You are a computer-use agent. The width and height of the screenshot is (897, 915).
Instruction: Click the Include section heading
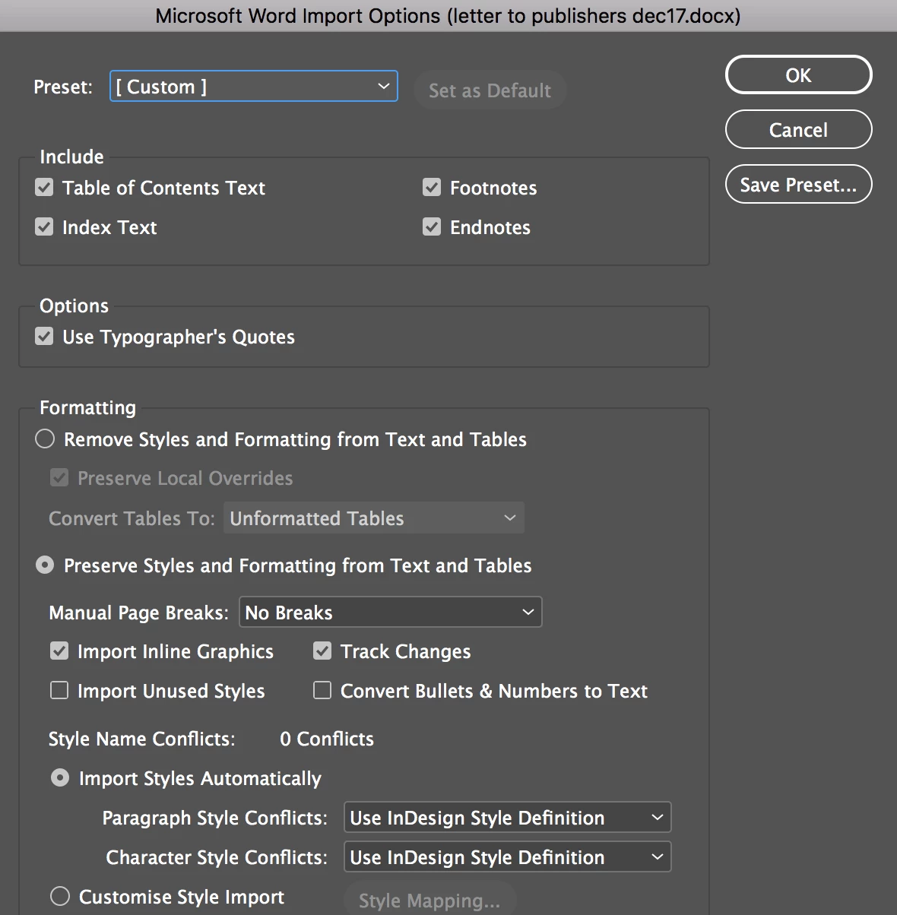click(x=71, y=157)
